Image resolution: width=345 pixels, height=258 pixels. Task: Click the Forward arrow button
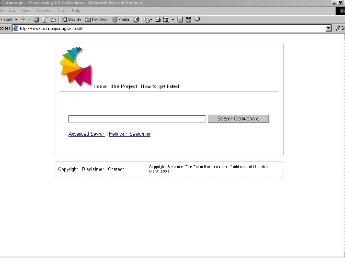23,20
